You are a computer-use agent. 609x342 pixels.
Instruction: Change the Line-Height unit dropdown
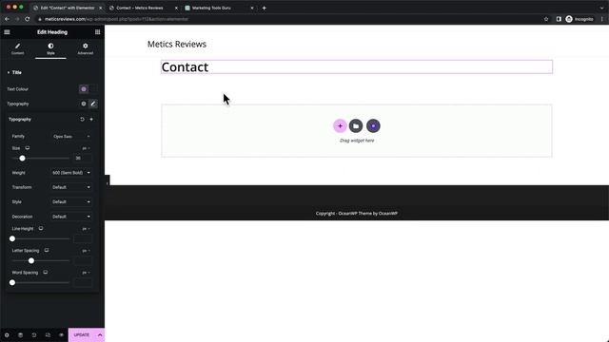(x=86, y=229)
